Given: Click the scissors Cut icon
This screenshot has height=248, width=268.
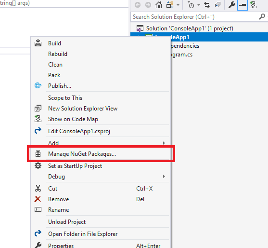Looking at the screenshot, I should (x=38, y=188).
